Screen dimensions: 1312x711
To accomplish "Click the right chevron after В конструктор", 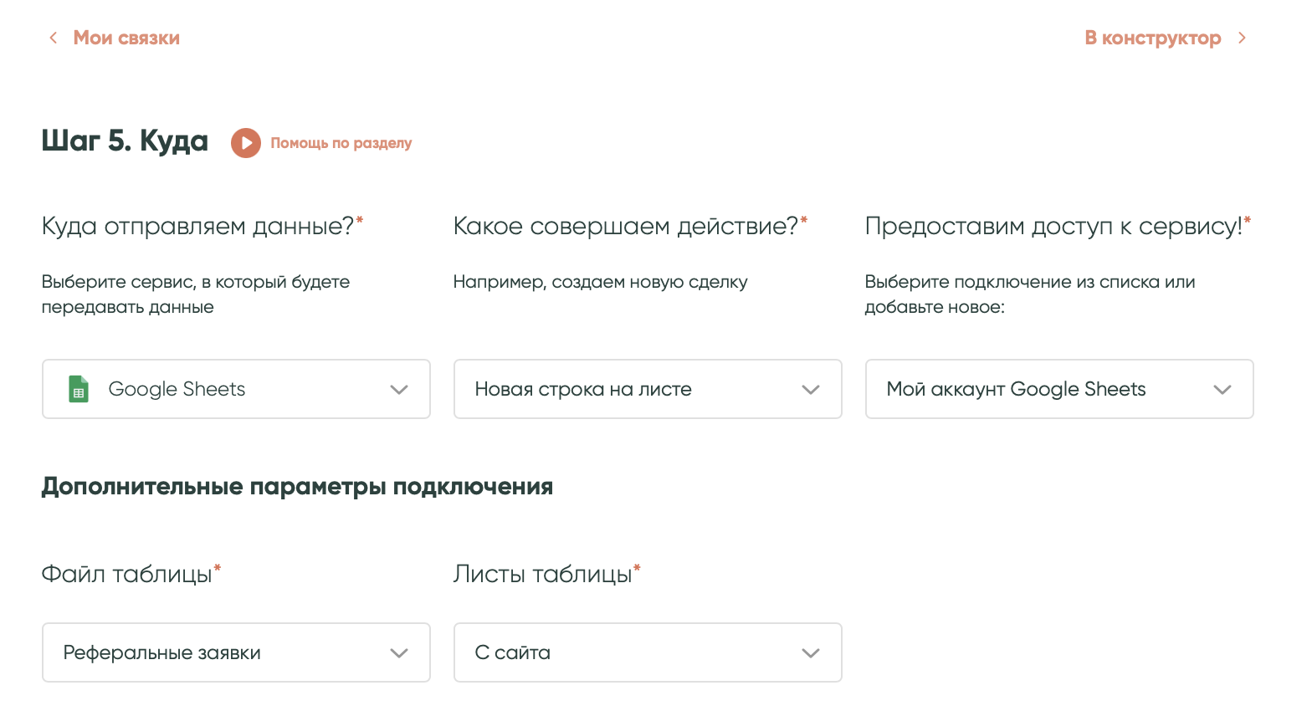I will coord(1242,38).
